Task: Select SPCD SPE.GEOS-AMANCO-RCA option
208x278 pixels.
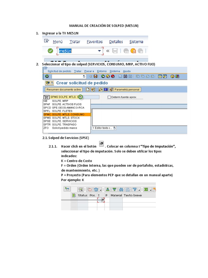Action: tap(67, 108)
